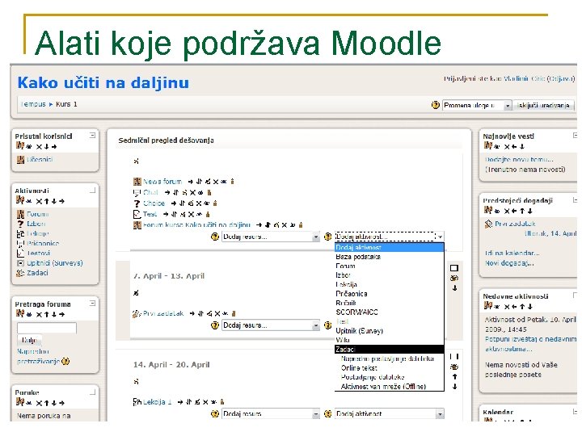Move 14. April section up with arrow
This screenshot has height=436, width=582.
coord(454,377)
